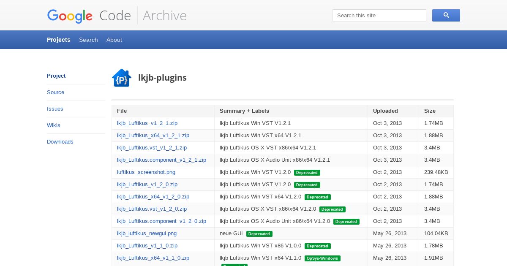Download lkjb_Luftikus_x64_v1_2_1.zip
This screenshot has height=266, width=507.
tap(153, 136)
